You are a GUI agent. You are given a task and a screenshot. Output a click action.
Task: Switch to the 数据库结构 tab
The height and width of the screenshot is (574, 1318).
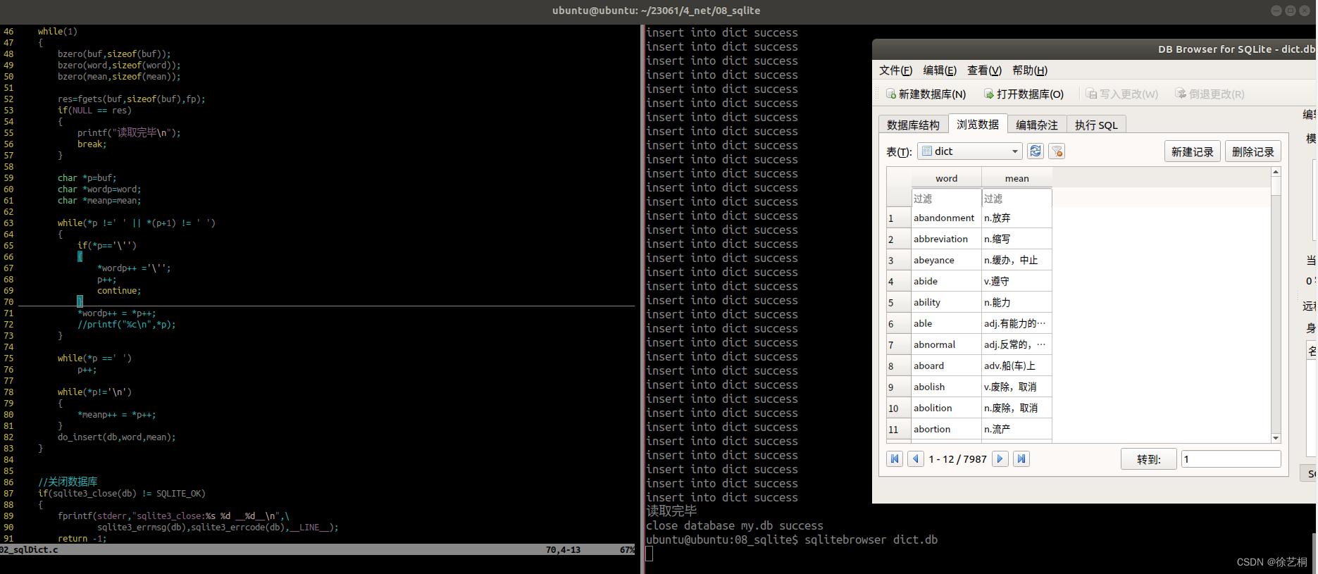pos(913,125)
